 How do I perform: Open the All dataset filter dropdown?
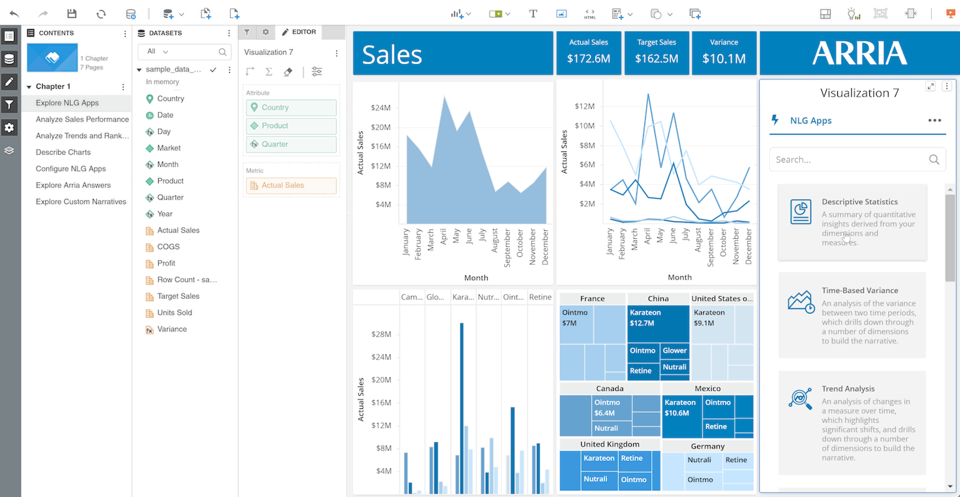[158, 51]
